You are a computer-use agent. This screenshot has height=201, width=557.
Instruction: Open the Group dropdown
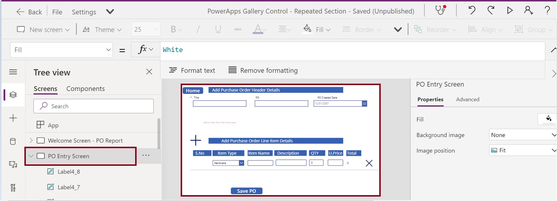(533, 29)
